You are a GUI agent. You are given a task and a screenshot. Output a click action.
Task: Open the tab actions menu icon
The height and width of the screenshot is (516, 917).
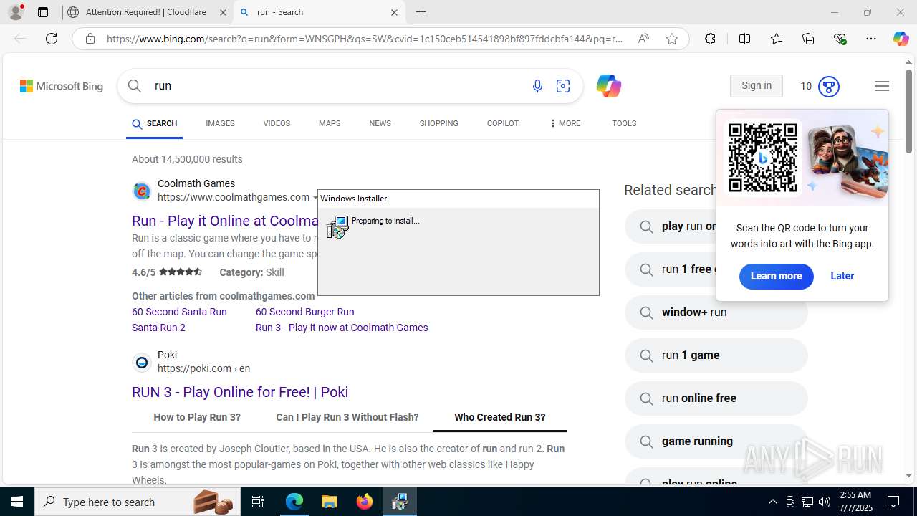click(x=43, y=12)
